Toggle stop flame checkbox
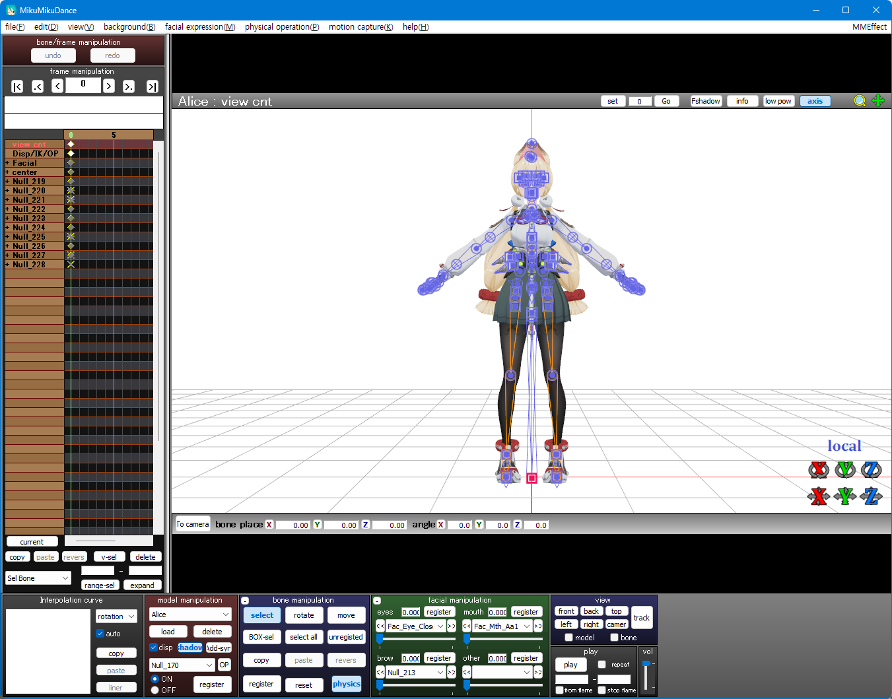The image size is (892, 699). (x=601, y=690)
